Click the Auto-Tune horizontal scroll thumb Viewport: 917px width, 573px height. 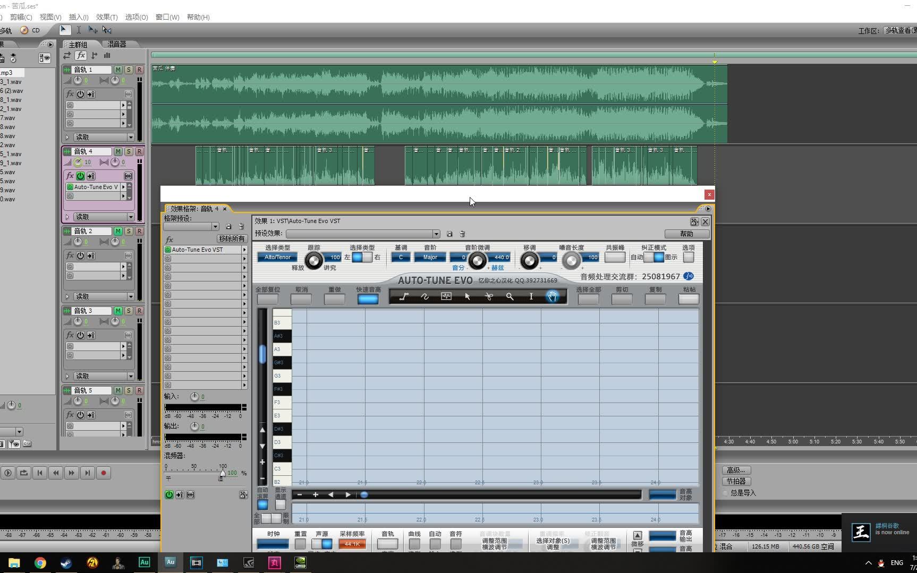click(x=364, y=495)
